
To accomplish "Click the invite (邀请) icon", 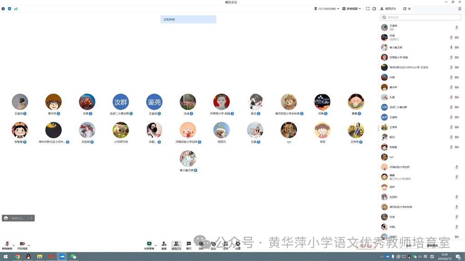I will pyautogui.click(x=164, y=244).
